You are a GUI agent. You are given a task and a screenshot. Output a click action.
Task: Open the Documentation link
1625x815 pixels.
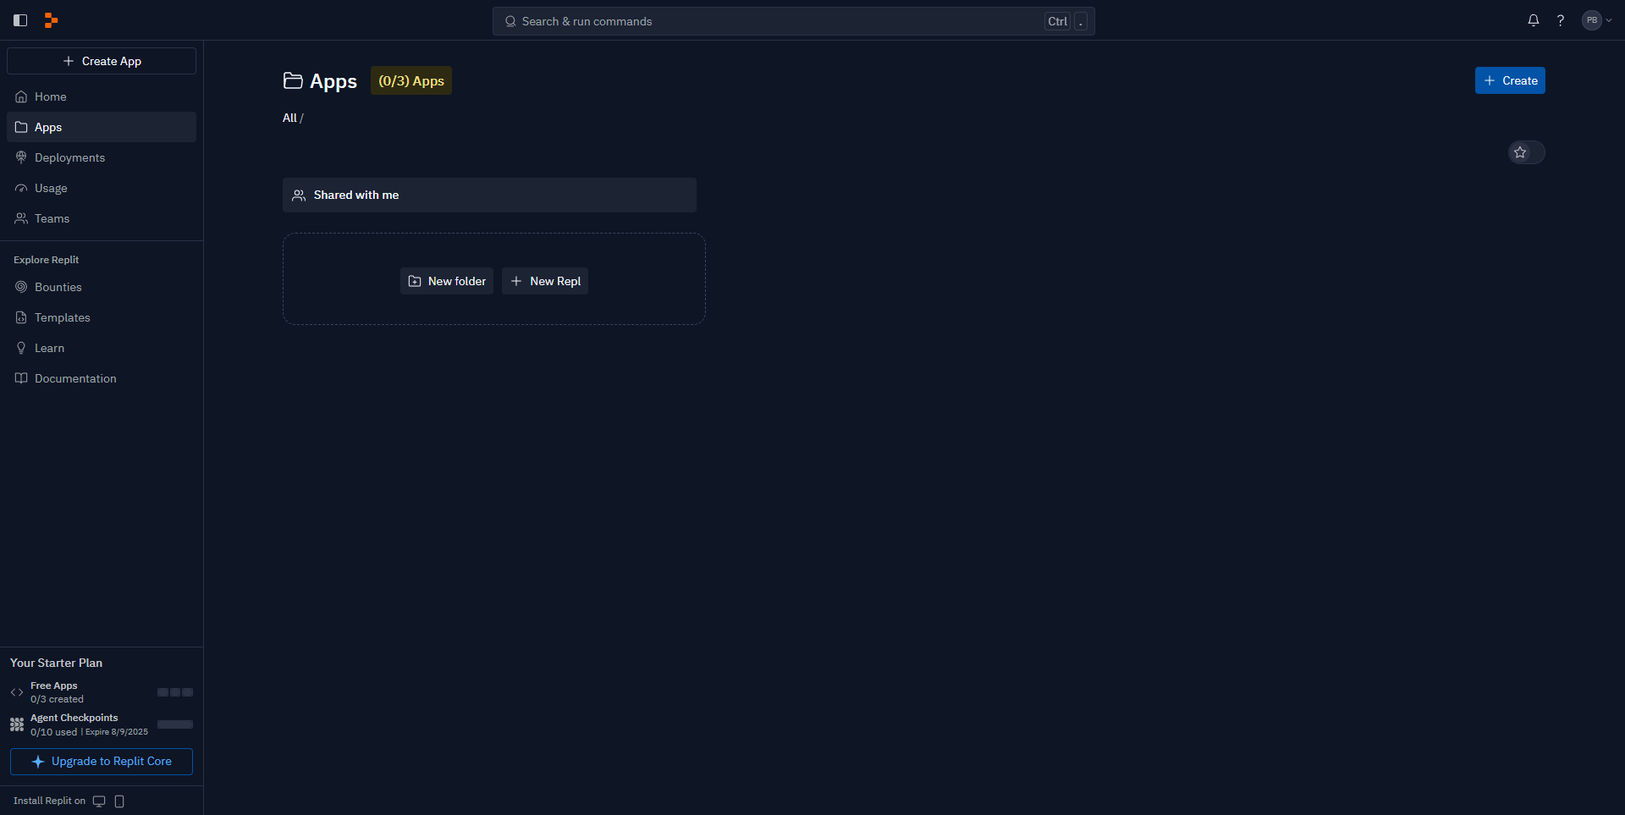tap(102, 378)
